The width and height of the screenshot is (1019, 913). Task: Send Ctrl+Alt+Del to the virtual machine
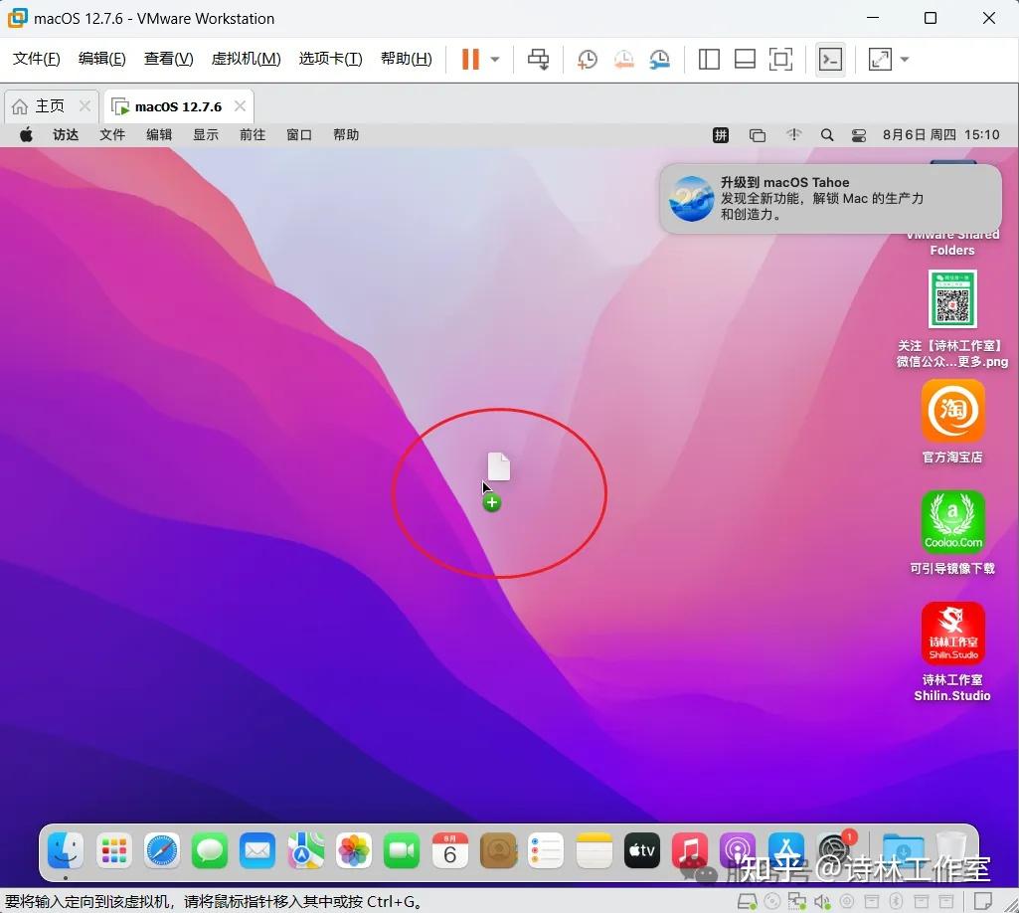[538, 60]
